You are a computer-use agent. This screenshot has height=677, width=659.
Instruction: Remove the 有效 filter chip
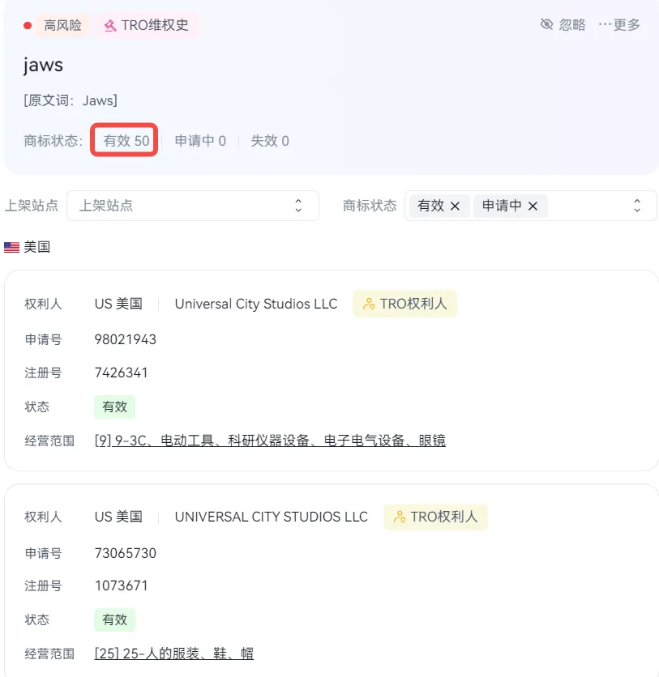click(x=455, y=206)
